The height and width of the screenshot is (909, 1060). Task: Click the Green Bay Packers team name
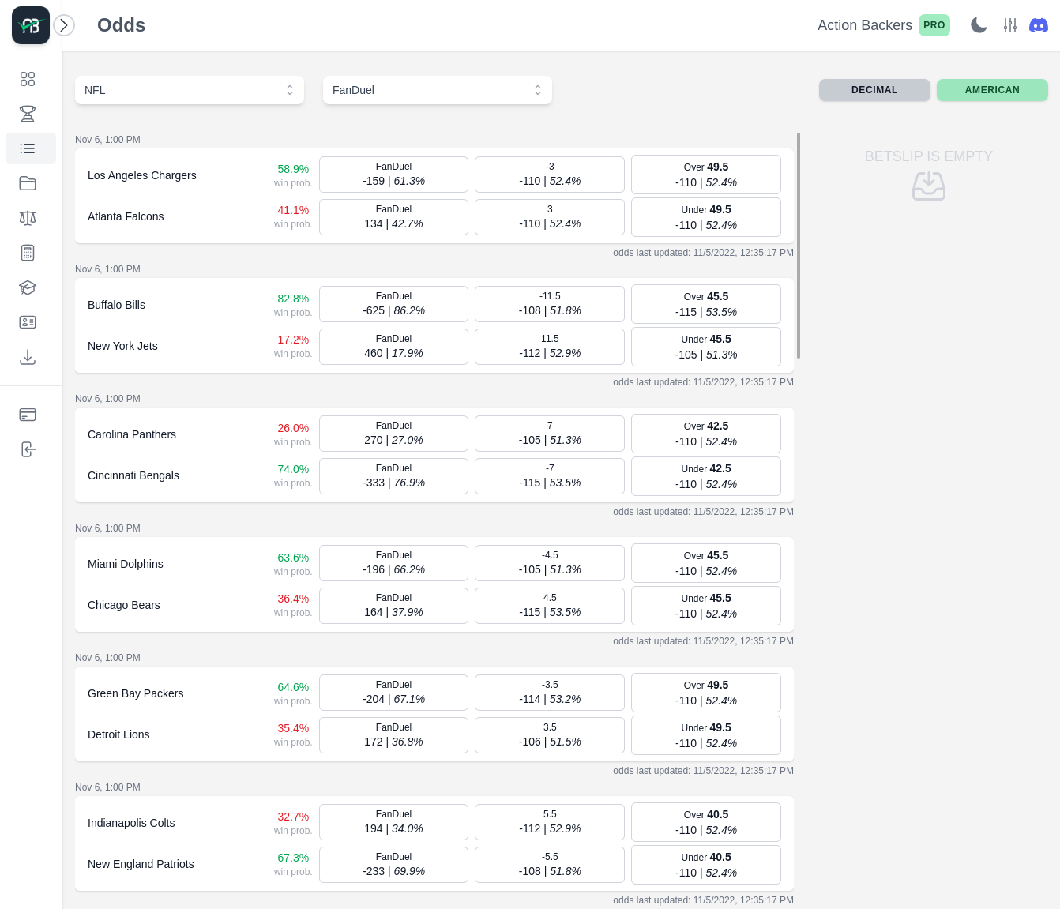pos(135,693)
